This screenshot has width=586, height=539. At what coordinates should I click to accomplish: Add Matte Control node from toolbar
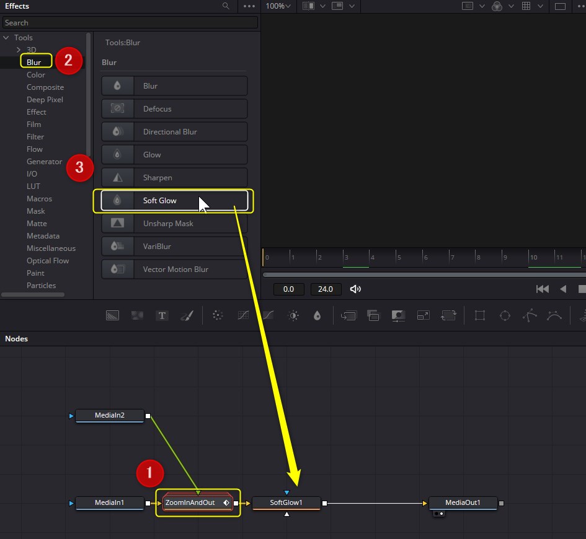click(x=398, y=316)
